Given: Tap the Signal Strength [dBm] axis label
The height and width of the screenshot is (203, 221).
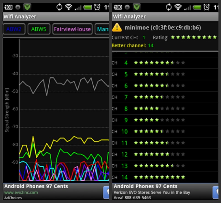Looking at the screenshot, I should pos(7,110).
